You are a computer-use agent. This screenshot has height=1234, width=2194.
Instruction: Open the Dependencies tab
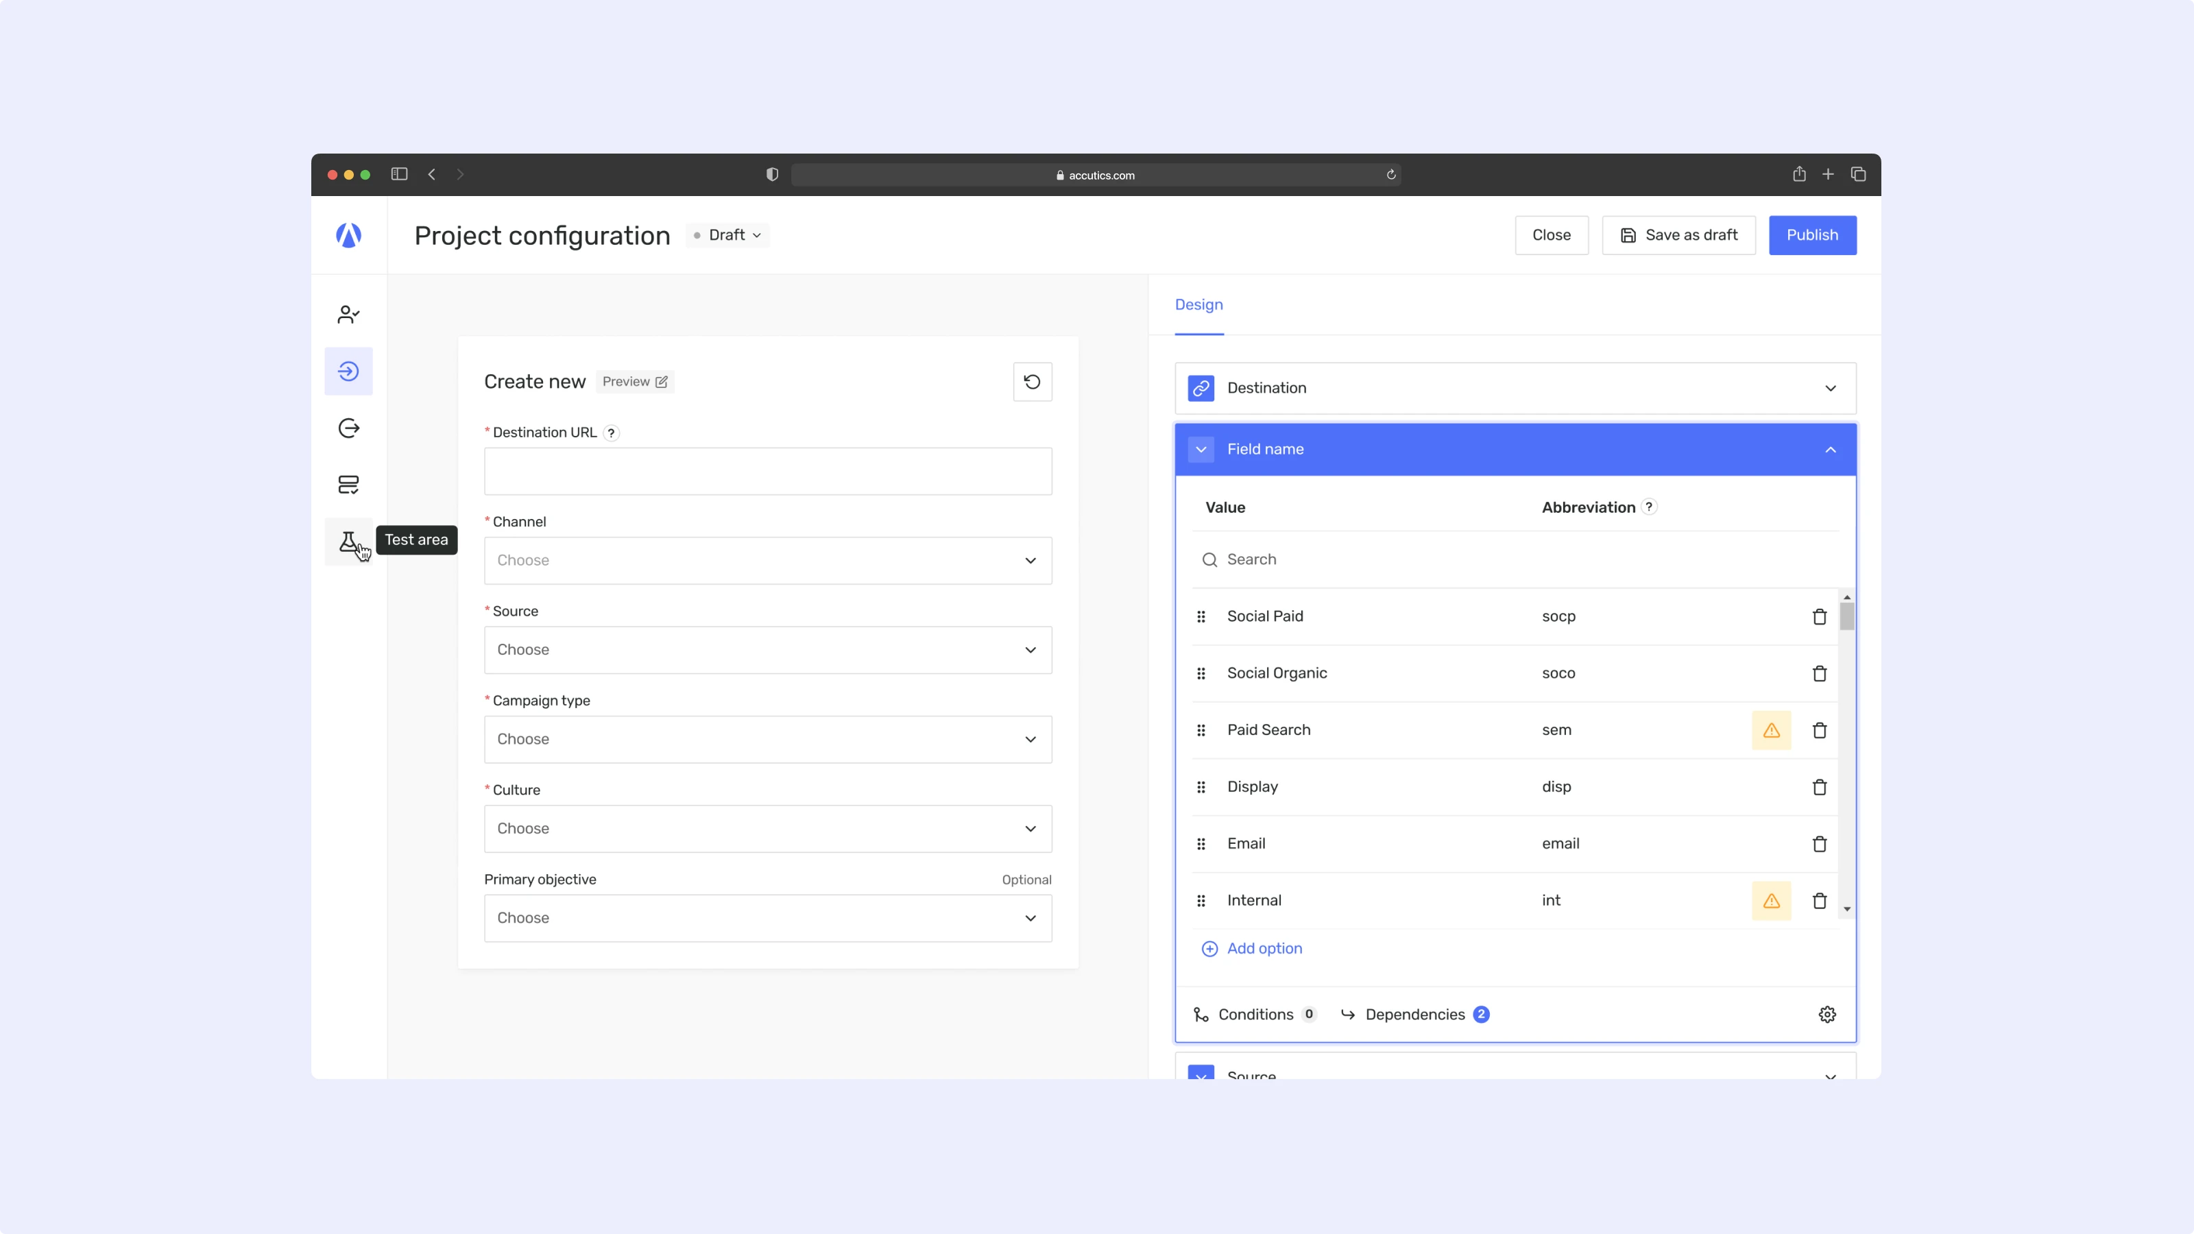pos(1414,1015)
